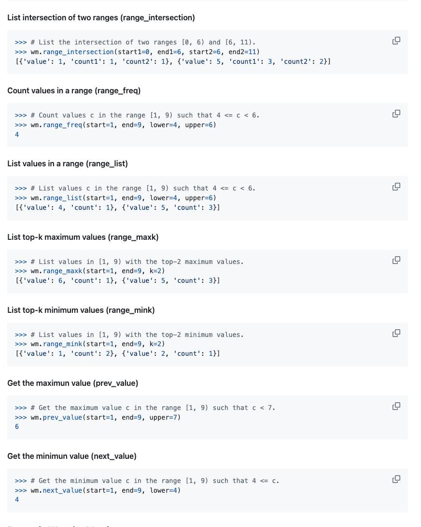Click the 'List intersection of two ranges' heading
The width and height of the screenshot is (421, 527).
point(101,17)
